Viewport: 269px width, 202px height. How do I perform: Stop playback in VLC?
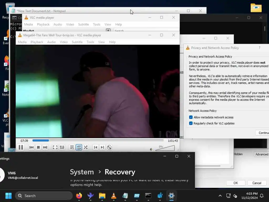click(x=38, y=147)
